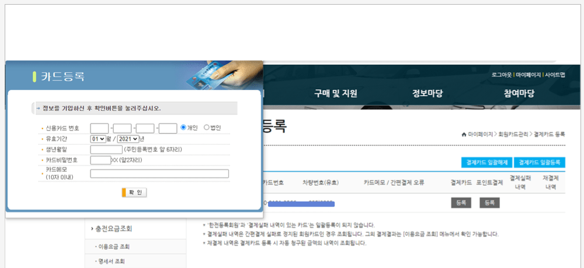Open the 참여마당 menu
The width and height of the screenshot is (584, 268).
[x=519, y=94]
